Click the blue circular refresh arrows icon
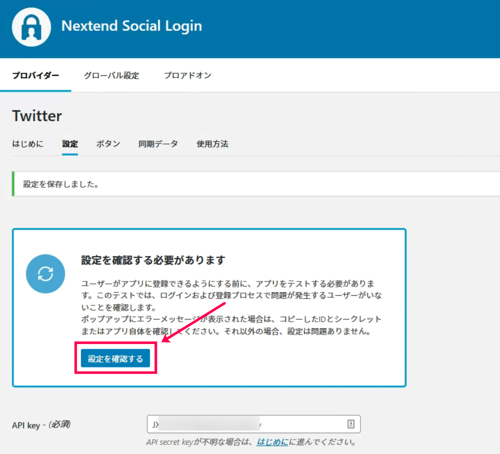The width and height of the screenshot is (500, 454). click(x=45, y=274)
